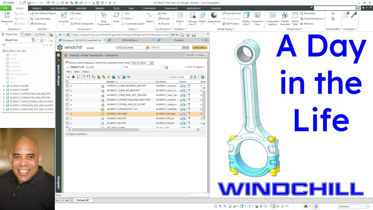This screenshot has width=373, height=210.
Task: Click the Plane datum icon
Action: 117,15
